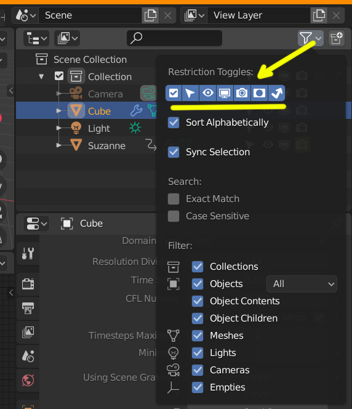Uncheck Sort Alphabetically
352x409 pixels.
click(x=174, y=123)
